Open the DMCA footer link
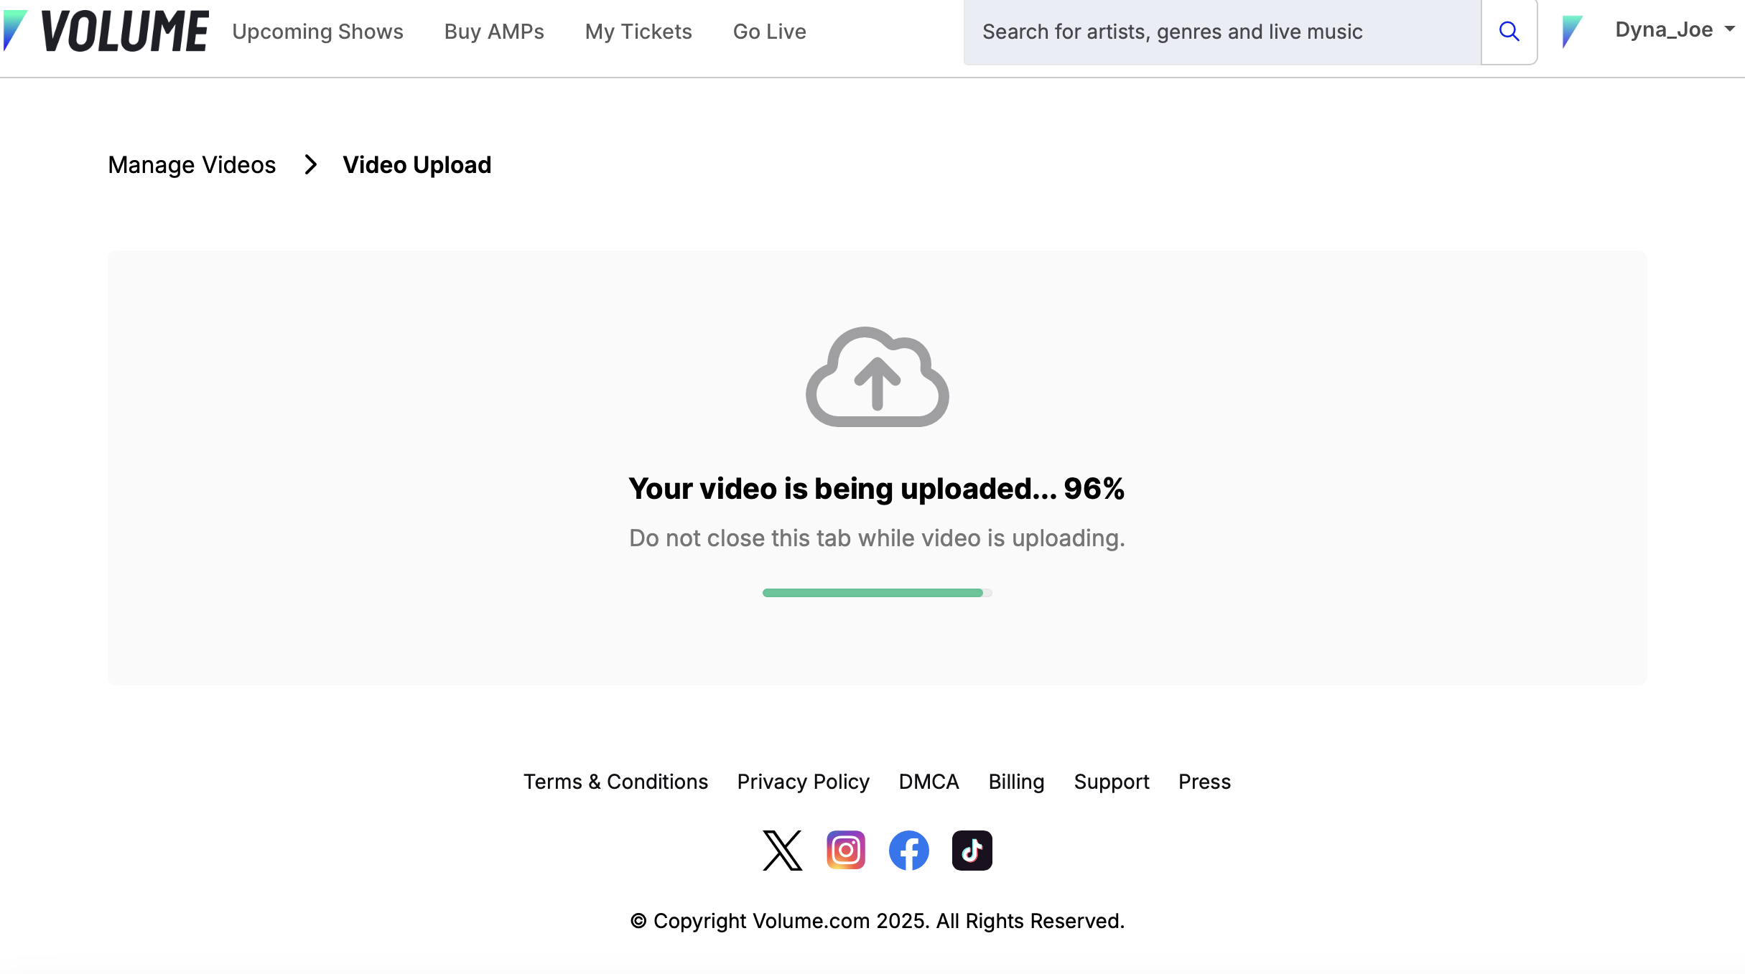 (x=929, y=782)
